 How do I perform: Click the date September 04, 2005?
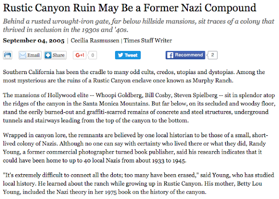pyautogui.click(x=34, y=41)
